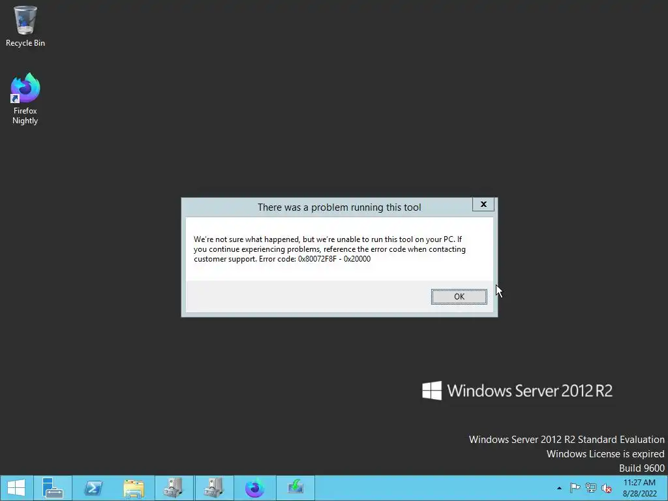
Task: Switch to Firefox Nightly on the taskbar
Action: [x=255, y=488]
